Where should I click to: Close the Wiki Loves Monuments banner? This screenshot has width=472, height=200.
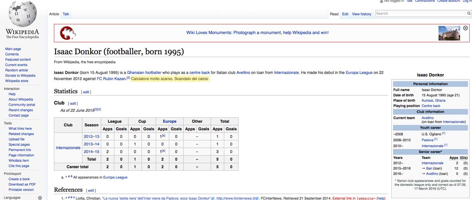point(465,28)
